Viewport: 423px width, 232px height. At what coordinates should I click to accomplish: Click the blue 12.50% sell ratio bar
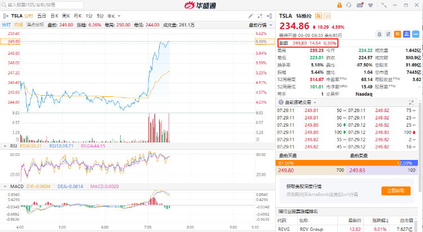409,163
